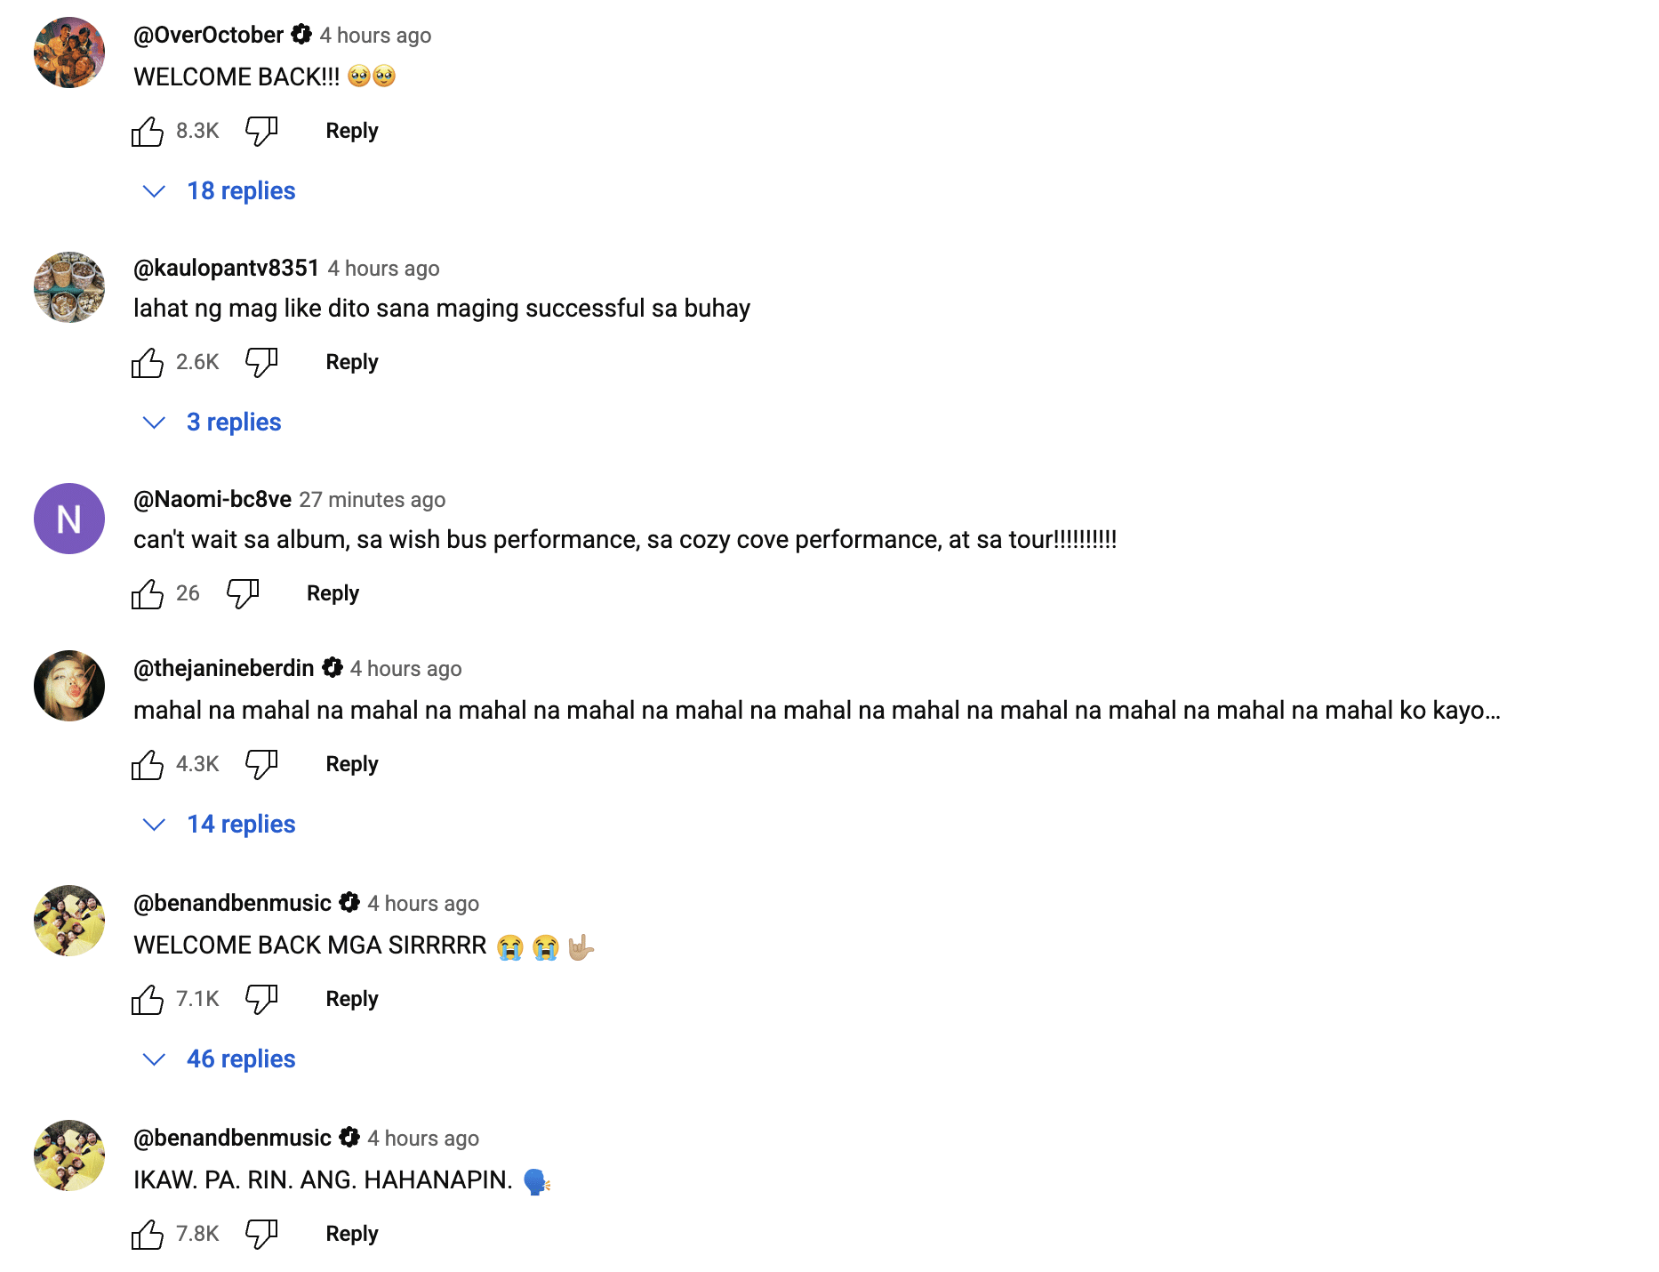Dislike @kaulopantv8351's comment
Viewport: 1659px width, 1272px height.
coord(261,362)
